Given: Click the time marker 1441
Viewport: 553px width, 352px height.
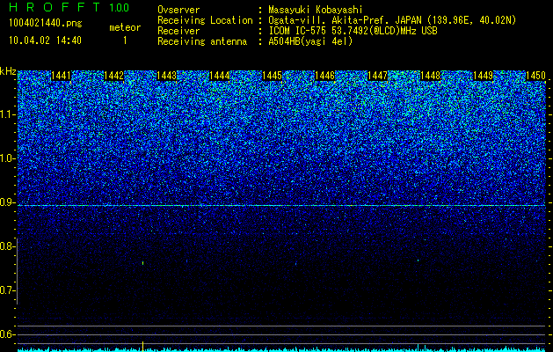Looking at the screenshot, I should tap(61, 76).
